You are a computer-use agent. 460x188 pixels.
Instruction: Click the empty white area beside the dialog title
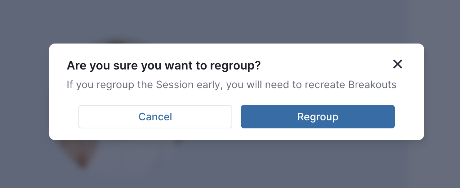point(326,65)
